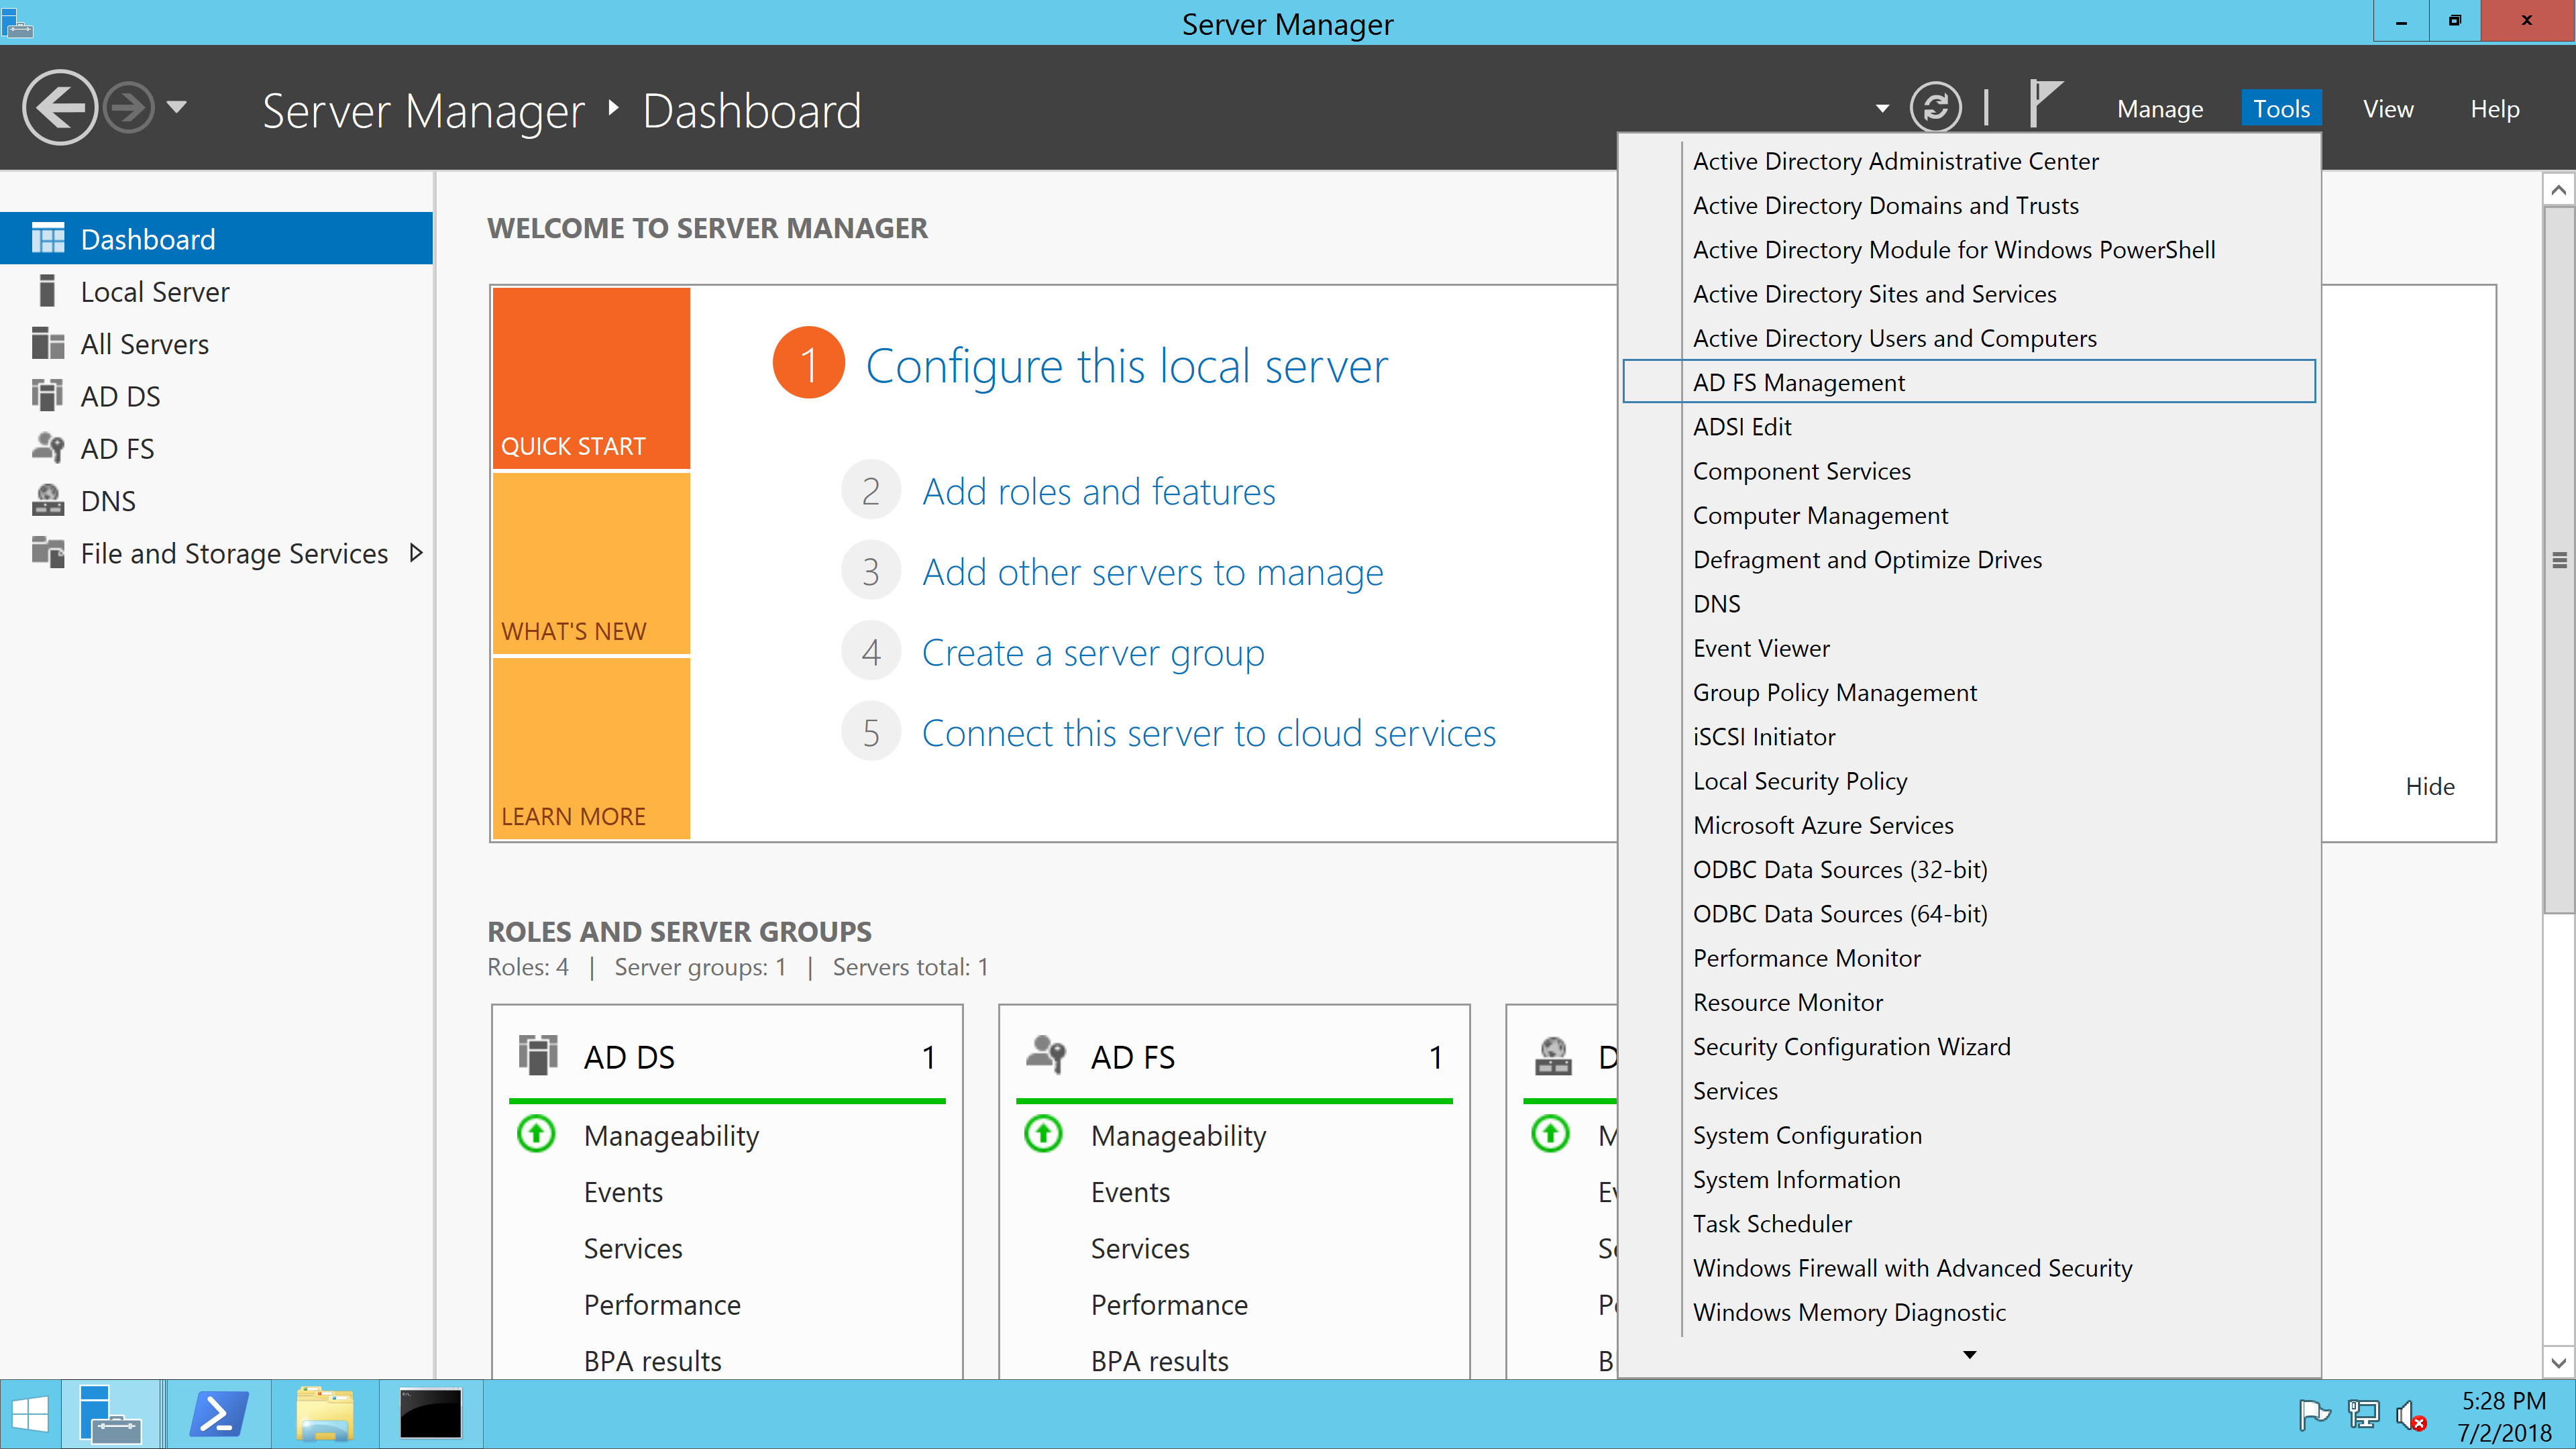Image resolution: width=2576 pixels, height=1449 pixels.
Task: Open Event Viewer from Tools menu
Action: (1968, 648)
